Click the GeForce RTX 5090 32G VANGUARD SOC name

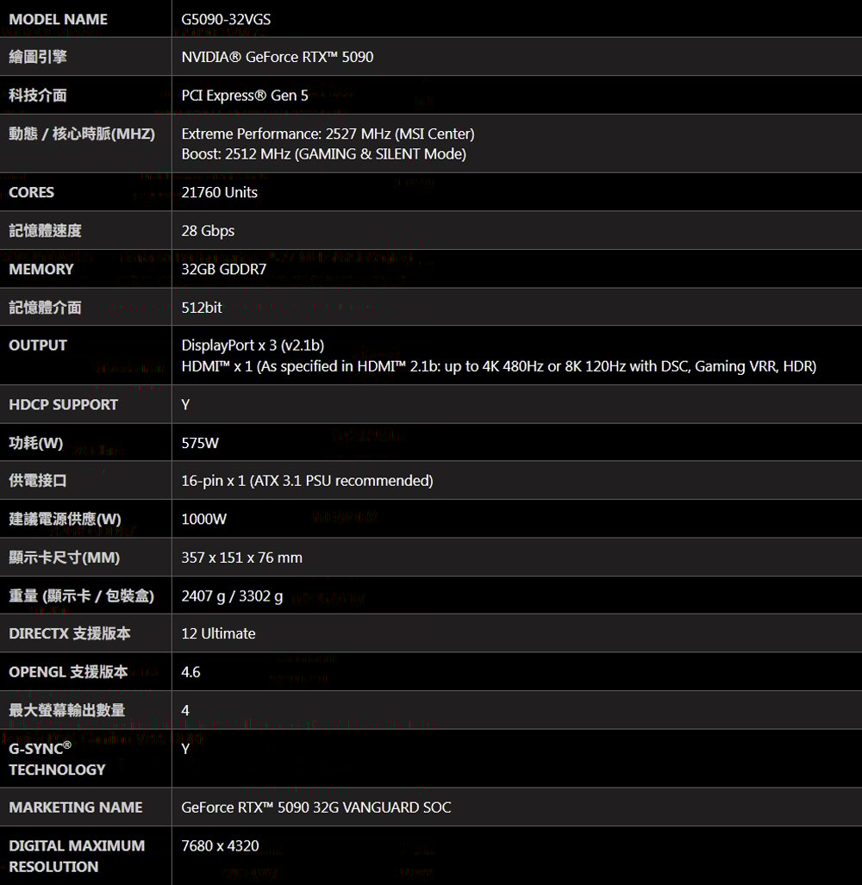(x=316, y=807)
